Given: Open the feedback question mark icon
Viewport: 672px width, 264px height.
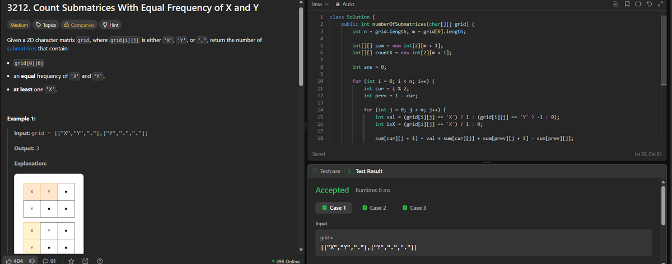Looking at the screenshot, I should [99, 260].
